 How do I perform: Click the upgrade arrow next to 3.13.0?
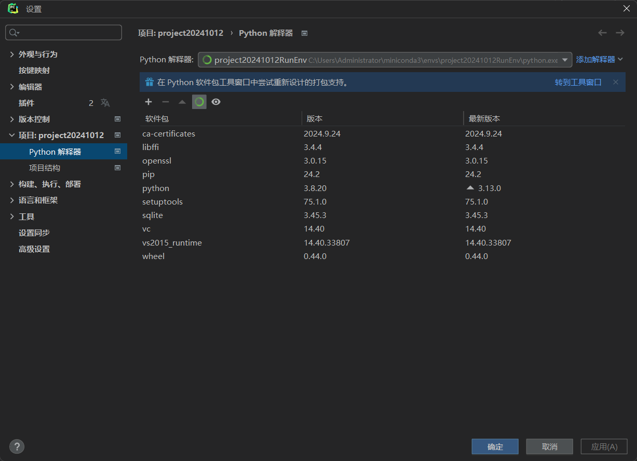pos(470,188)
